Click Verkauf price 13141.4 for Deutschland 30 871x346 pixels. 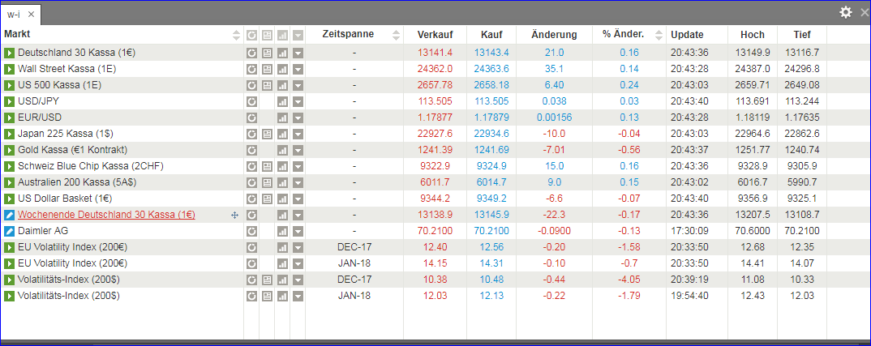point(435,53)
